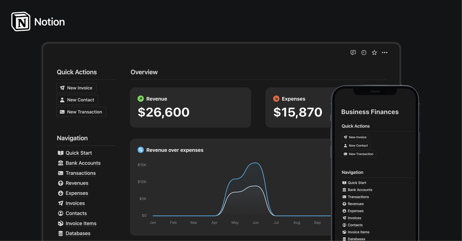The height and width of the screenshot is (241, 462).
Task: Click New Invoice button in desktop Quick Actions
Action: point(76,88)
